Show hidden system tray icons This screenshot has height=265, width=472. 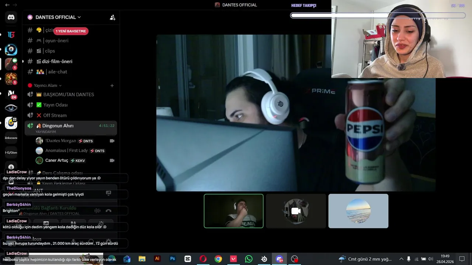click(401, 259)
